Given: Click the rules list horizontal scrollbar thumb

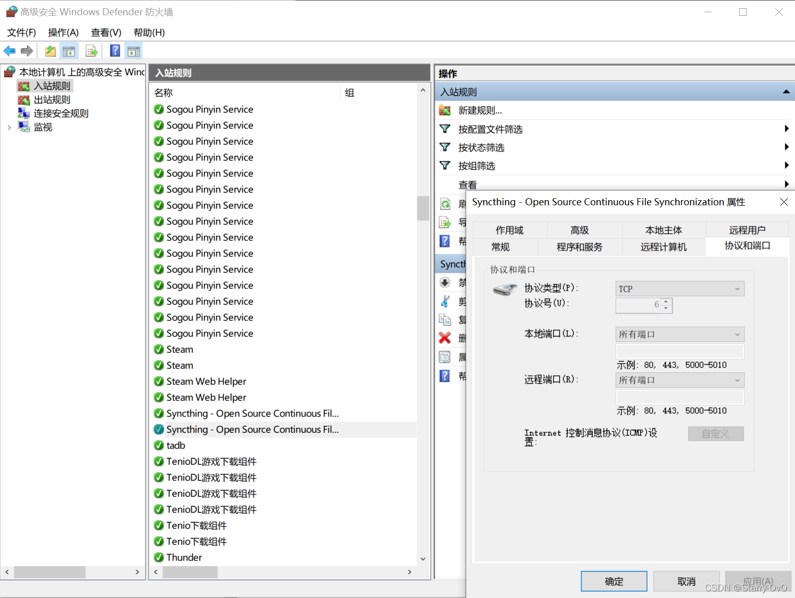Looking at the screenshot, I should point(190,572).
